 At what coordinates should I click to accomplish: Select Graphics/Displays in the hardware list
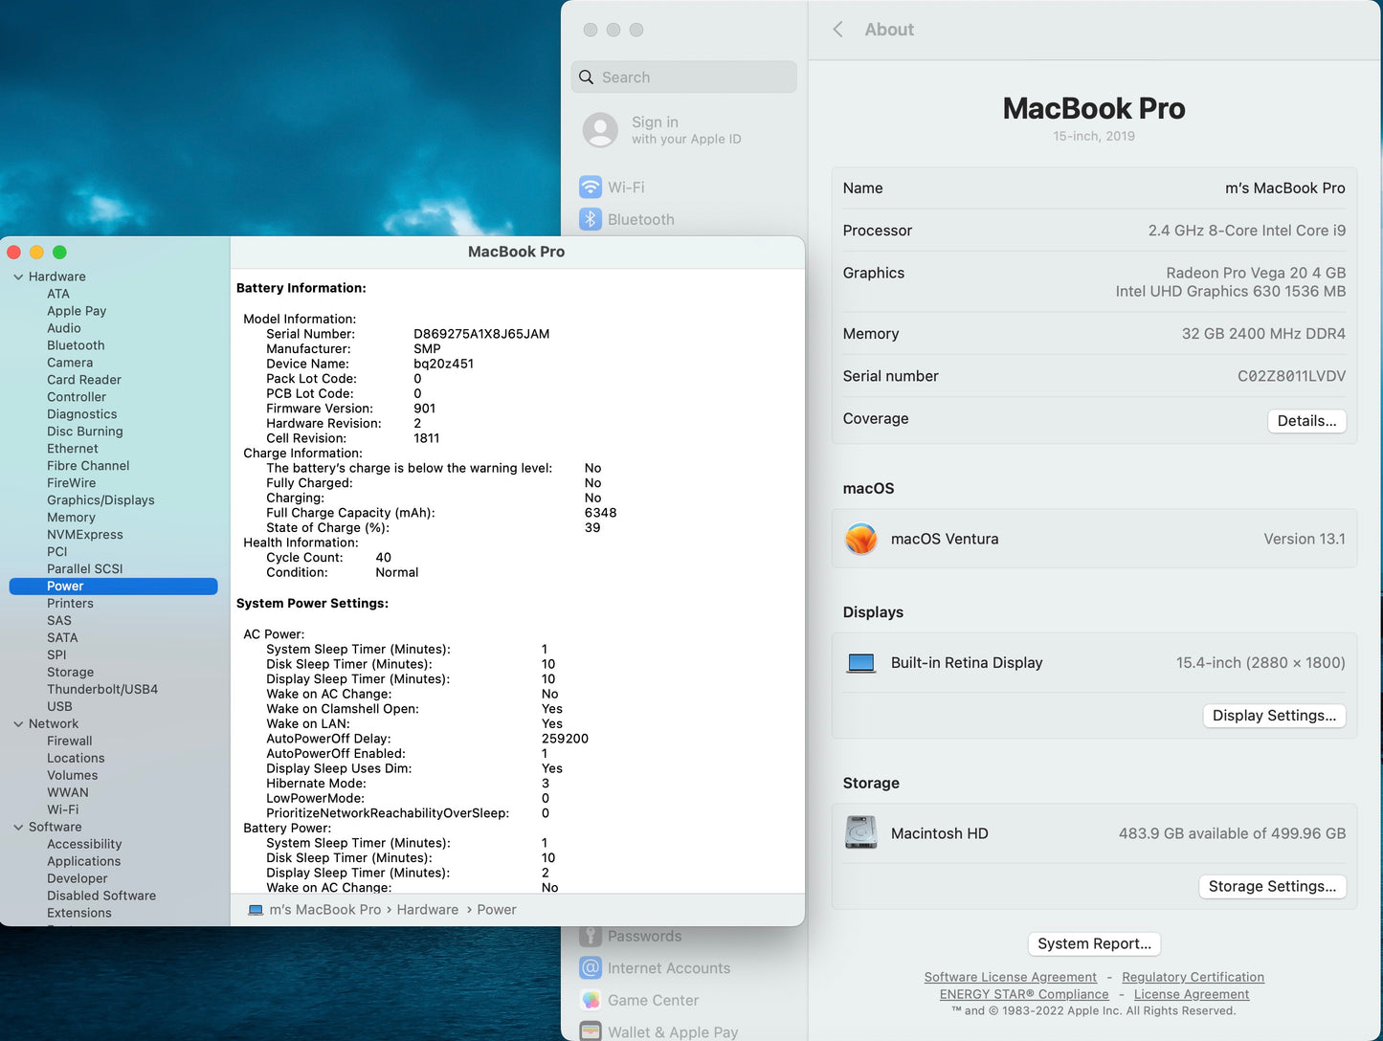tap(100, 500)
